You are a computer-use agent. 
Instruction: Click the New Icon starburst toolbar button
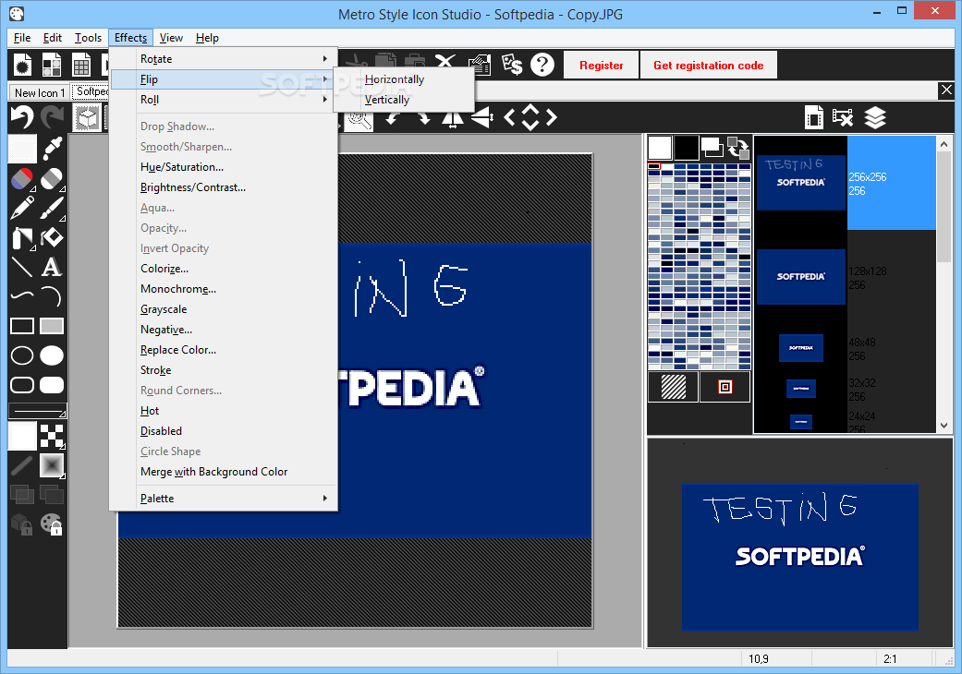tap(23, 65)
